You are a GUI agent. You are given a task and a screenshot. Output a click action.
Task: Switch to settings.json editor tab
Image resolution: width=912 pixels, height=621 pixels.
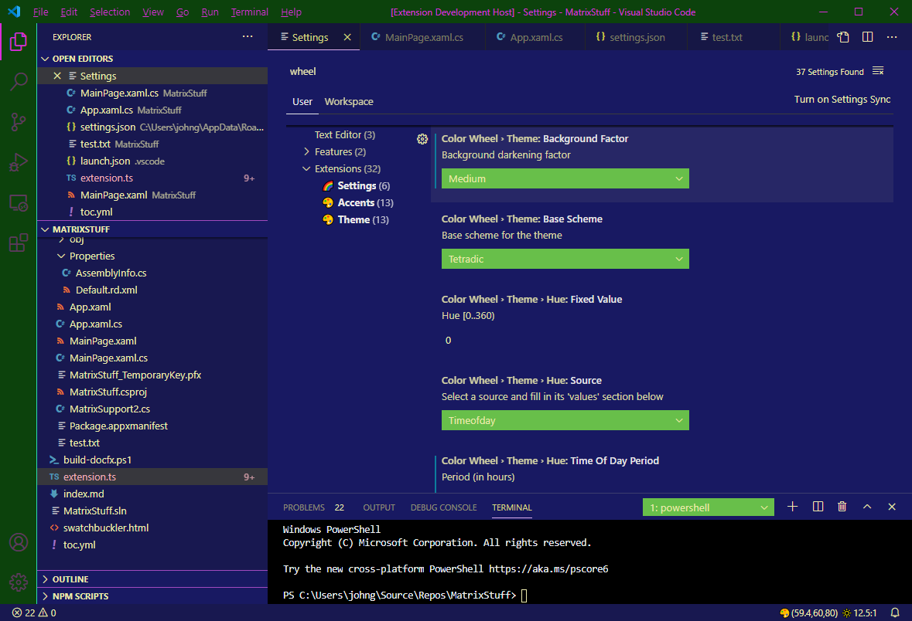(x=637, y=37)
